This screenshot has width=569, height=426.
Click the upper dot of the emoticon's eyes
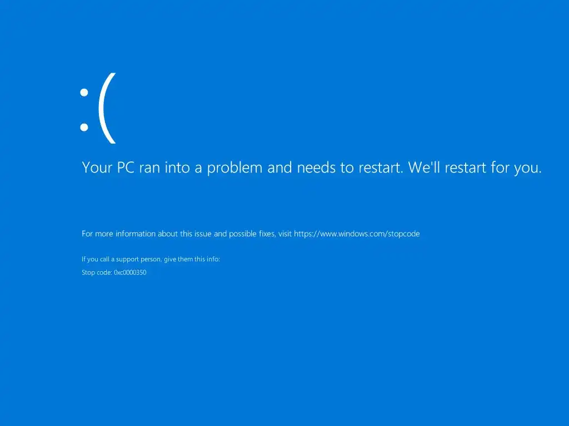pos(84,93)
